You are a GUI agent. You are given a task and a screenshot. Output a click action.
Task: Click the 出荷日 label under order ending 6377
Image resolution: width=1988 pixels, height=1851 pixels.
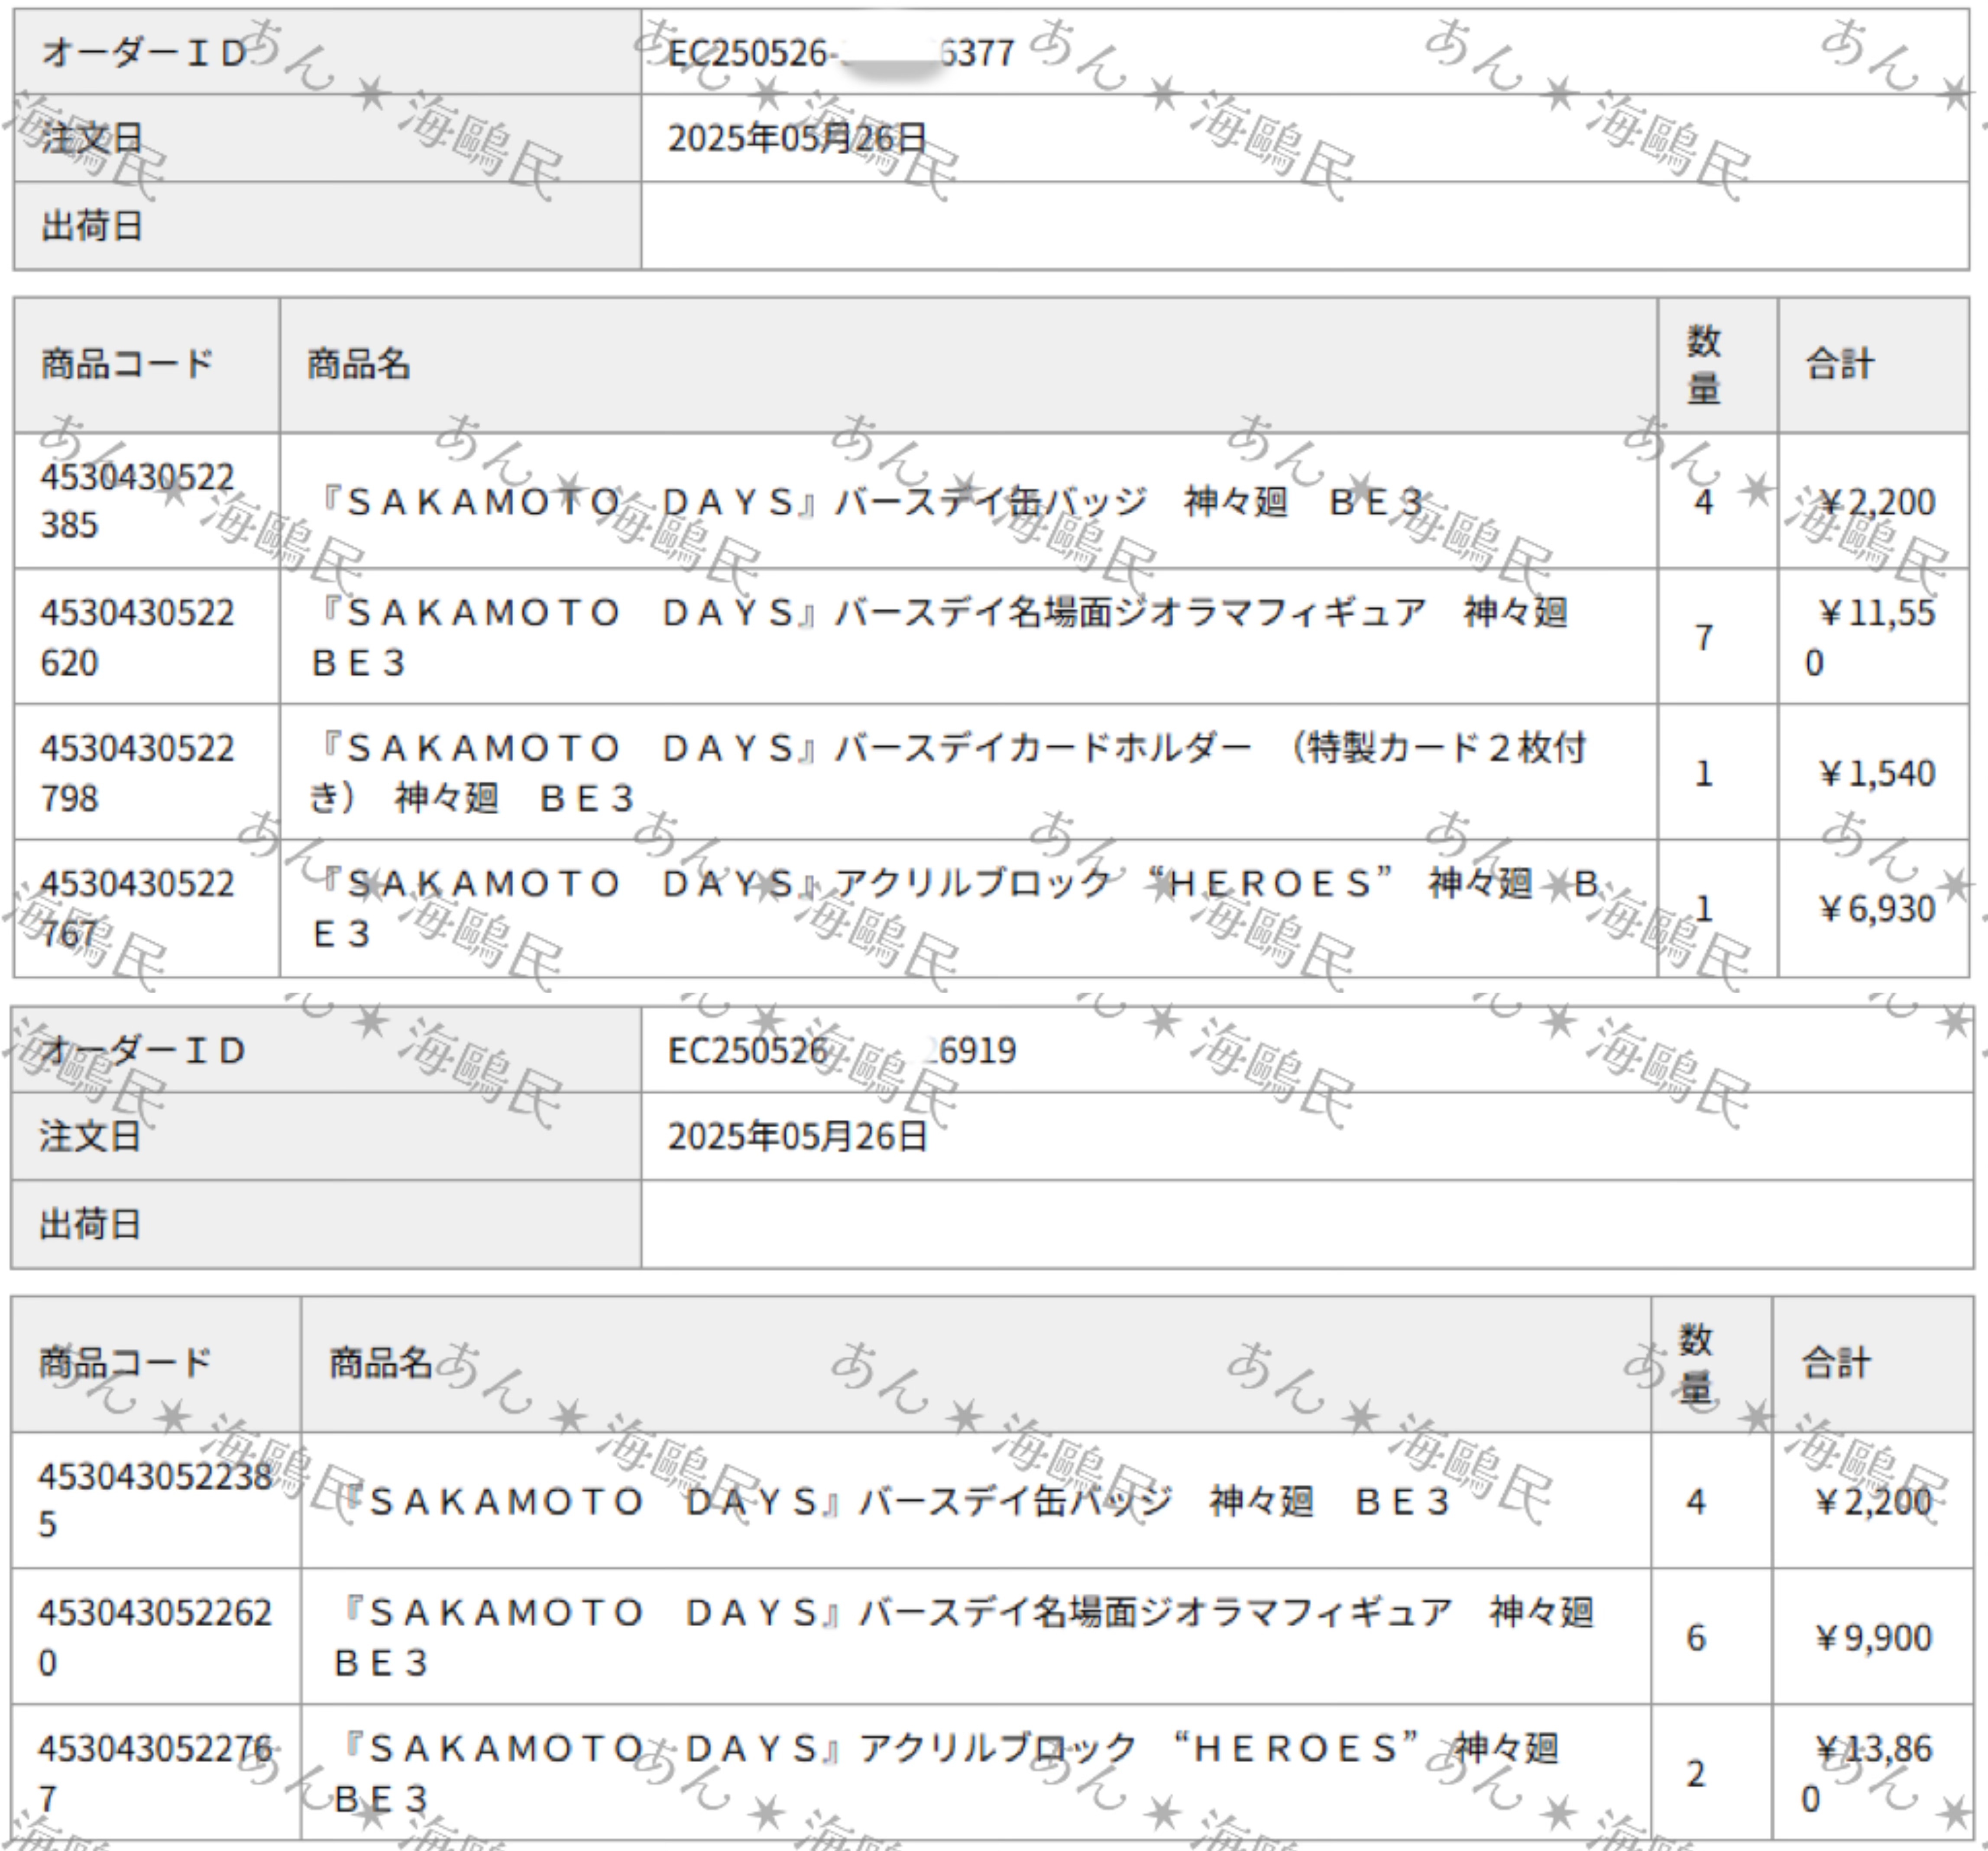(92, 226)
